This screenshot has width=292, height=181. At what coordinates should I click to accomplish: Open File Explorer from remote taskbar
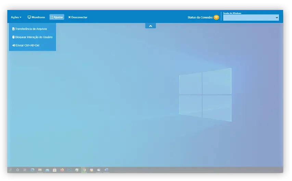40,170
